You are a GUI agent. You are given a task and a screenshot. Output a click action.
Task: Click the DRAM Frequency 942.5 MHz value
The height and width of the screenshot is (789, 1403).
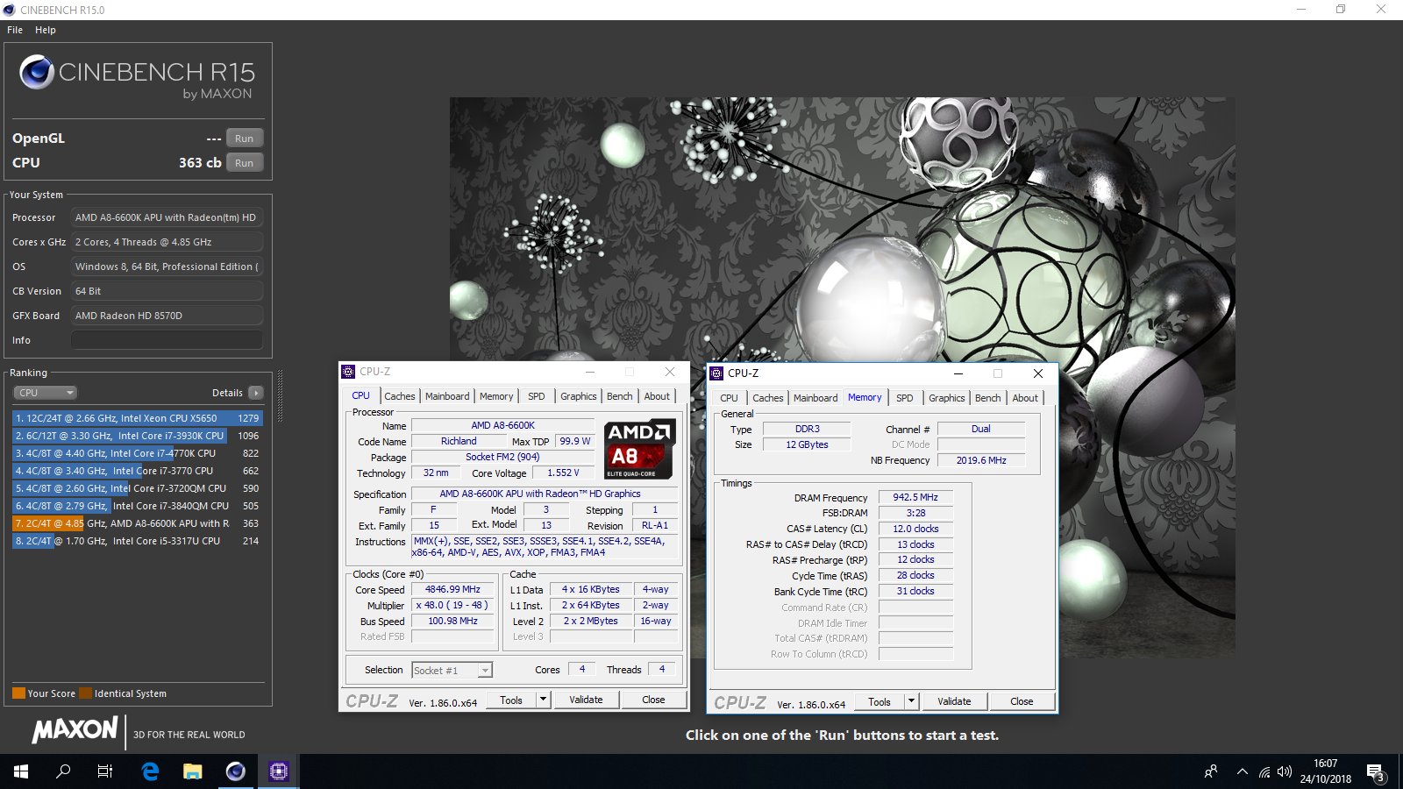click(x=915, y=497)
